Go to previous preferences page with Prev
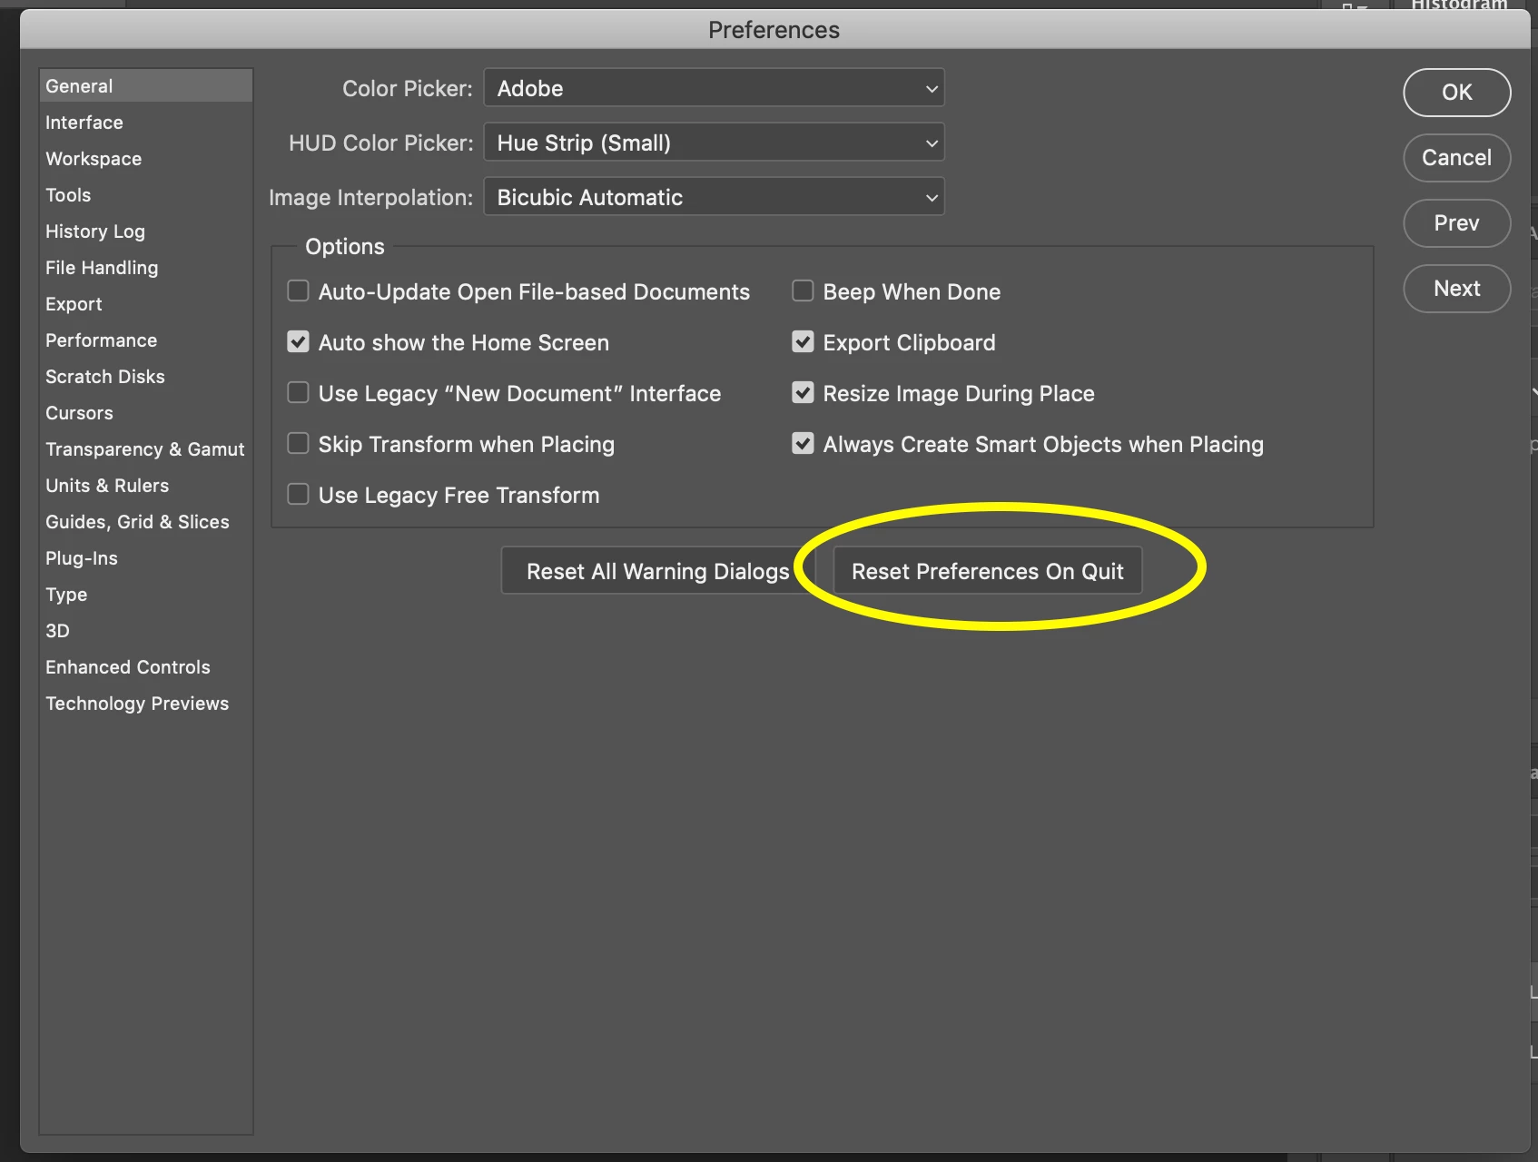Image resolution: width=1538 pixels, height=1162 pixels. pyautogui.click(x=1456, y=222)
